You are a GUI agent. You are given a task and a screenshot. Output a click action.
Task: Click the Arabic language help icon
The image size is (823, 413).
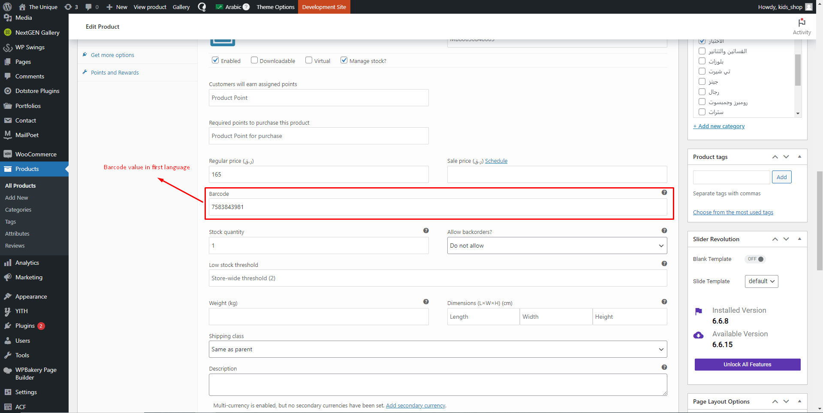pyautogui.click(x=246, y=7)
